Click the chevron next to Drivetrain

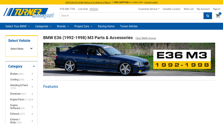point(32,94)
